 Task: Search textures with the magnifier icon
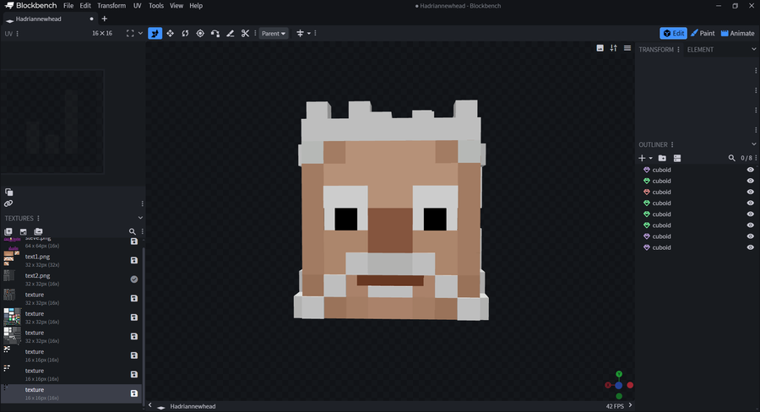coord(133,231)
